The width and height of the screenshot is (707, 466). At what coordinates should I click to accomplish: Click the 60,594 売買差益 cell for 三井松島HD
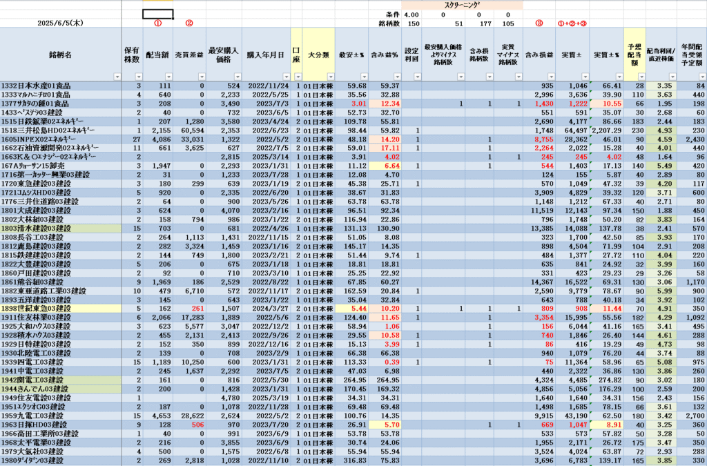click(189, 130)
